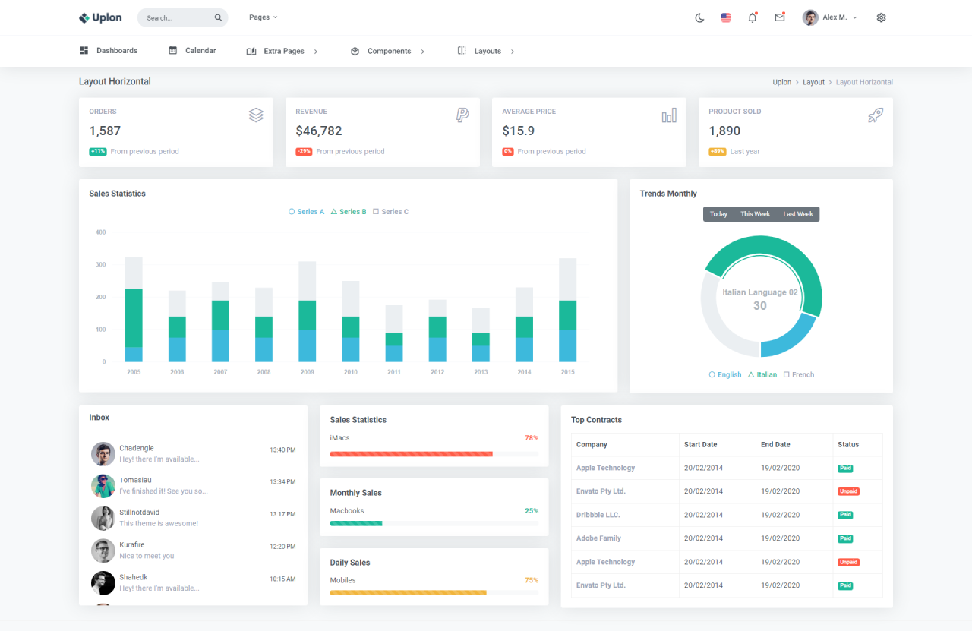Toggle Series B in chart legend
This screenshot has height=631, width=972.
349,212
